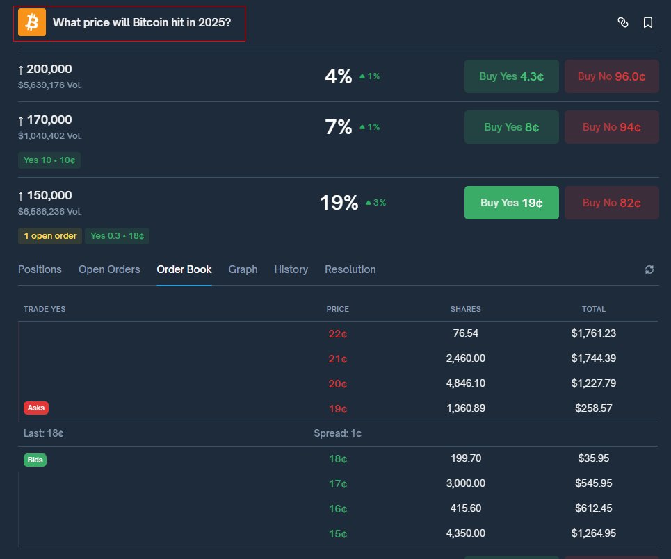Click the 17¢ bid price row

pyautogui.click(x=338, y=483)
